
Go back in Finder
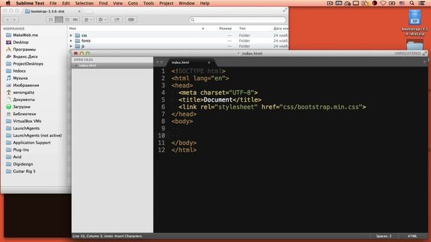7,19
